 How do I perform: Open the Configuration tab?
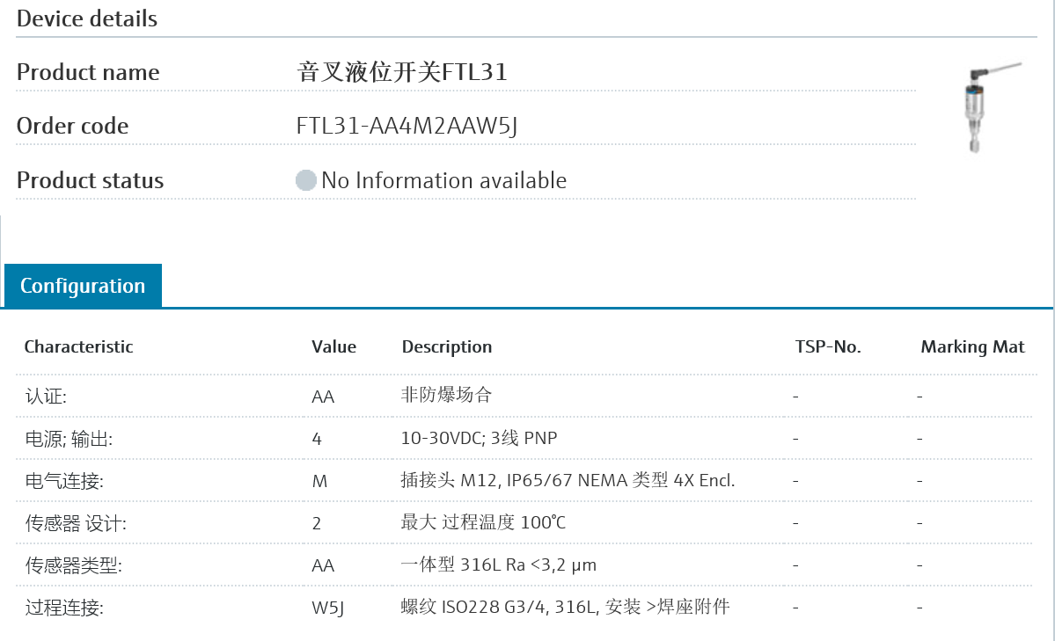point(83,286)
